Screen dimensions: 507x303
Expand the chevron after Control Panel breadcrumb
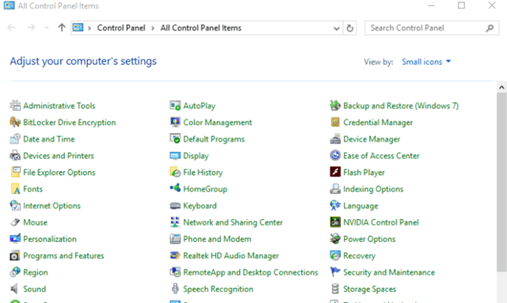153,28
